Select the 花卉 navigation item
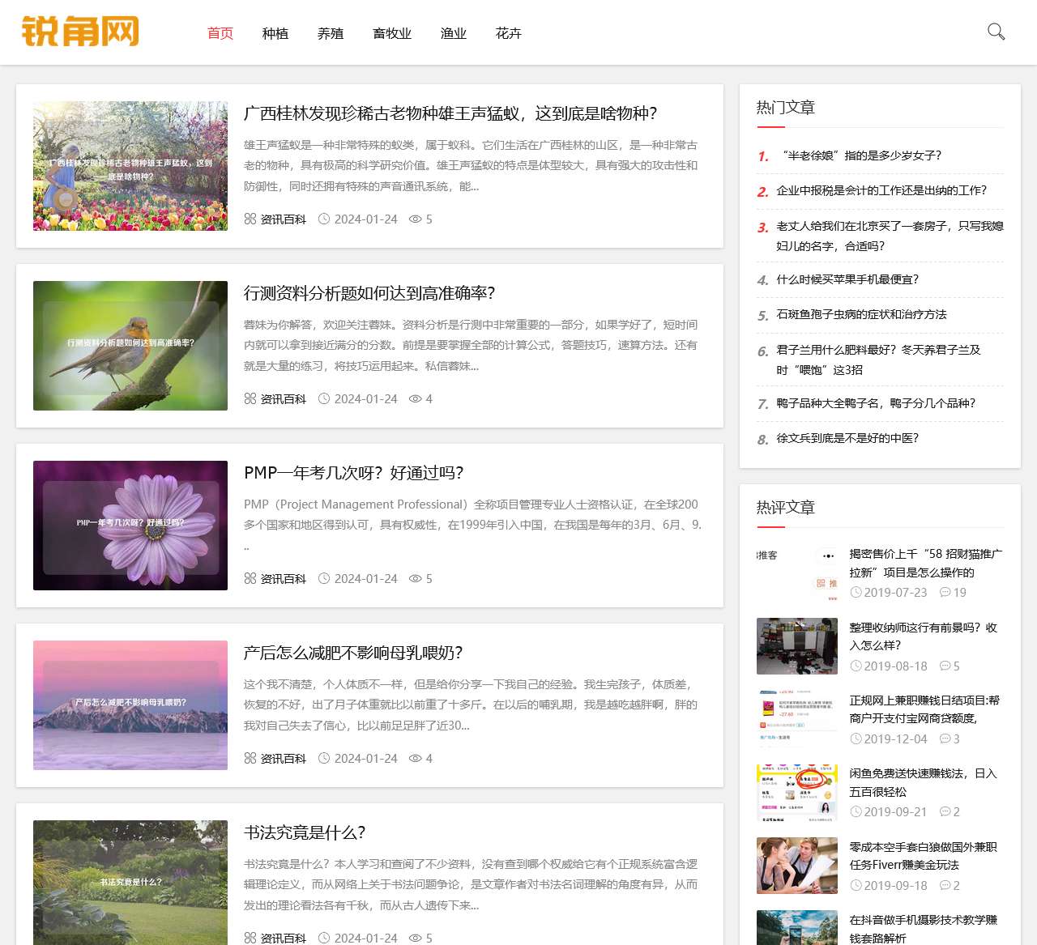Viewport: 1037px width, 945px height. point(508,33)
